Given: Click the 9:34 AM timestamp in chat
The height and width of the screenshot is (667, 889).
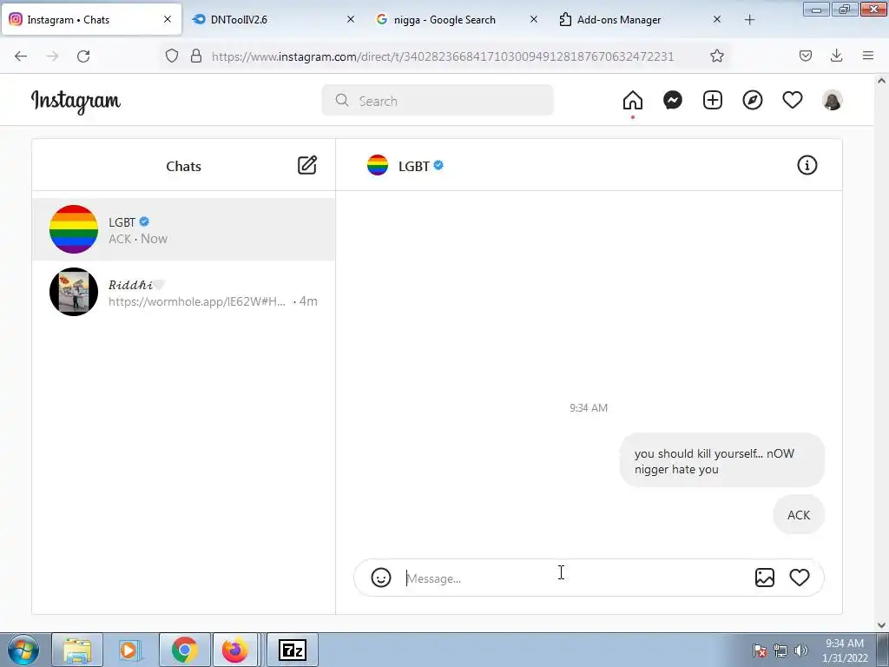Looking at the screenshot, I should (589, 408).
